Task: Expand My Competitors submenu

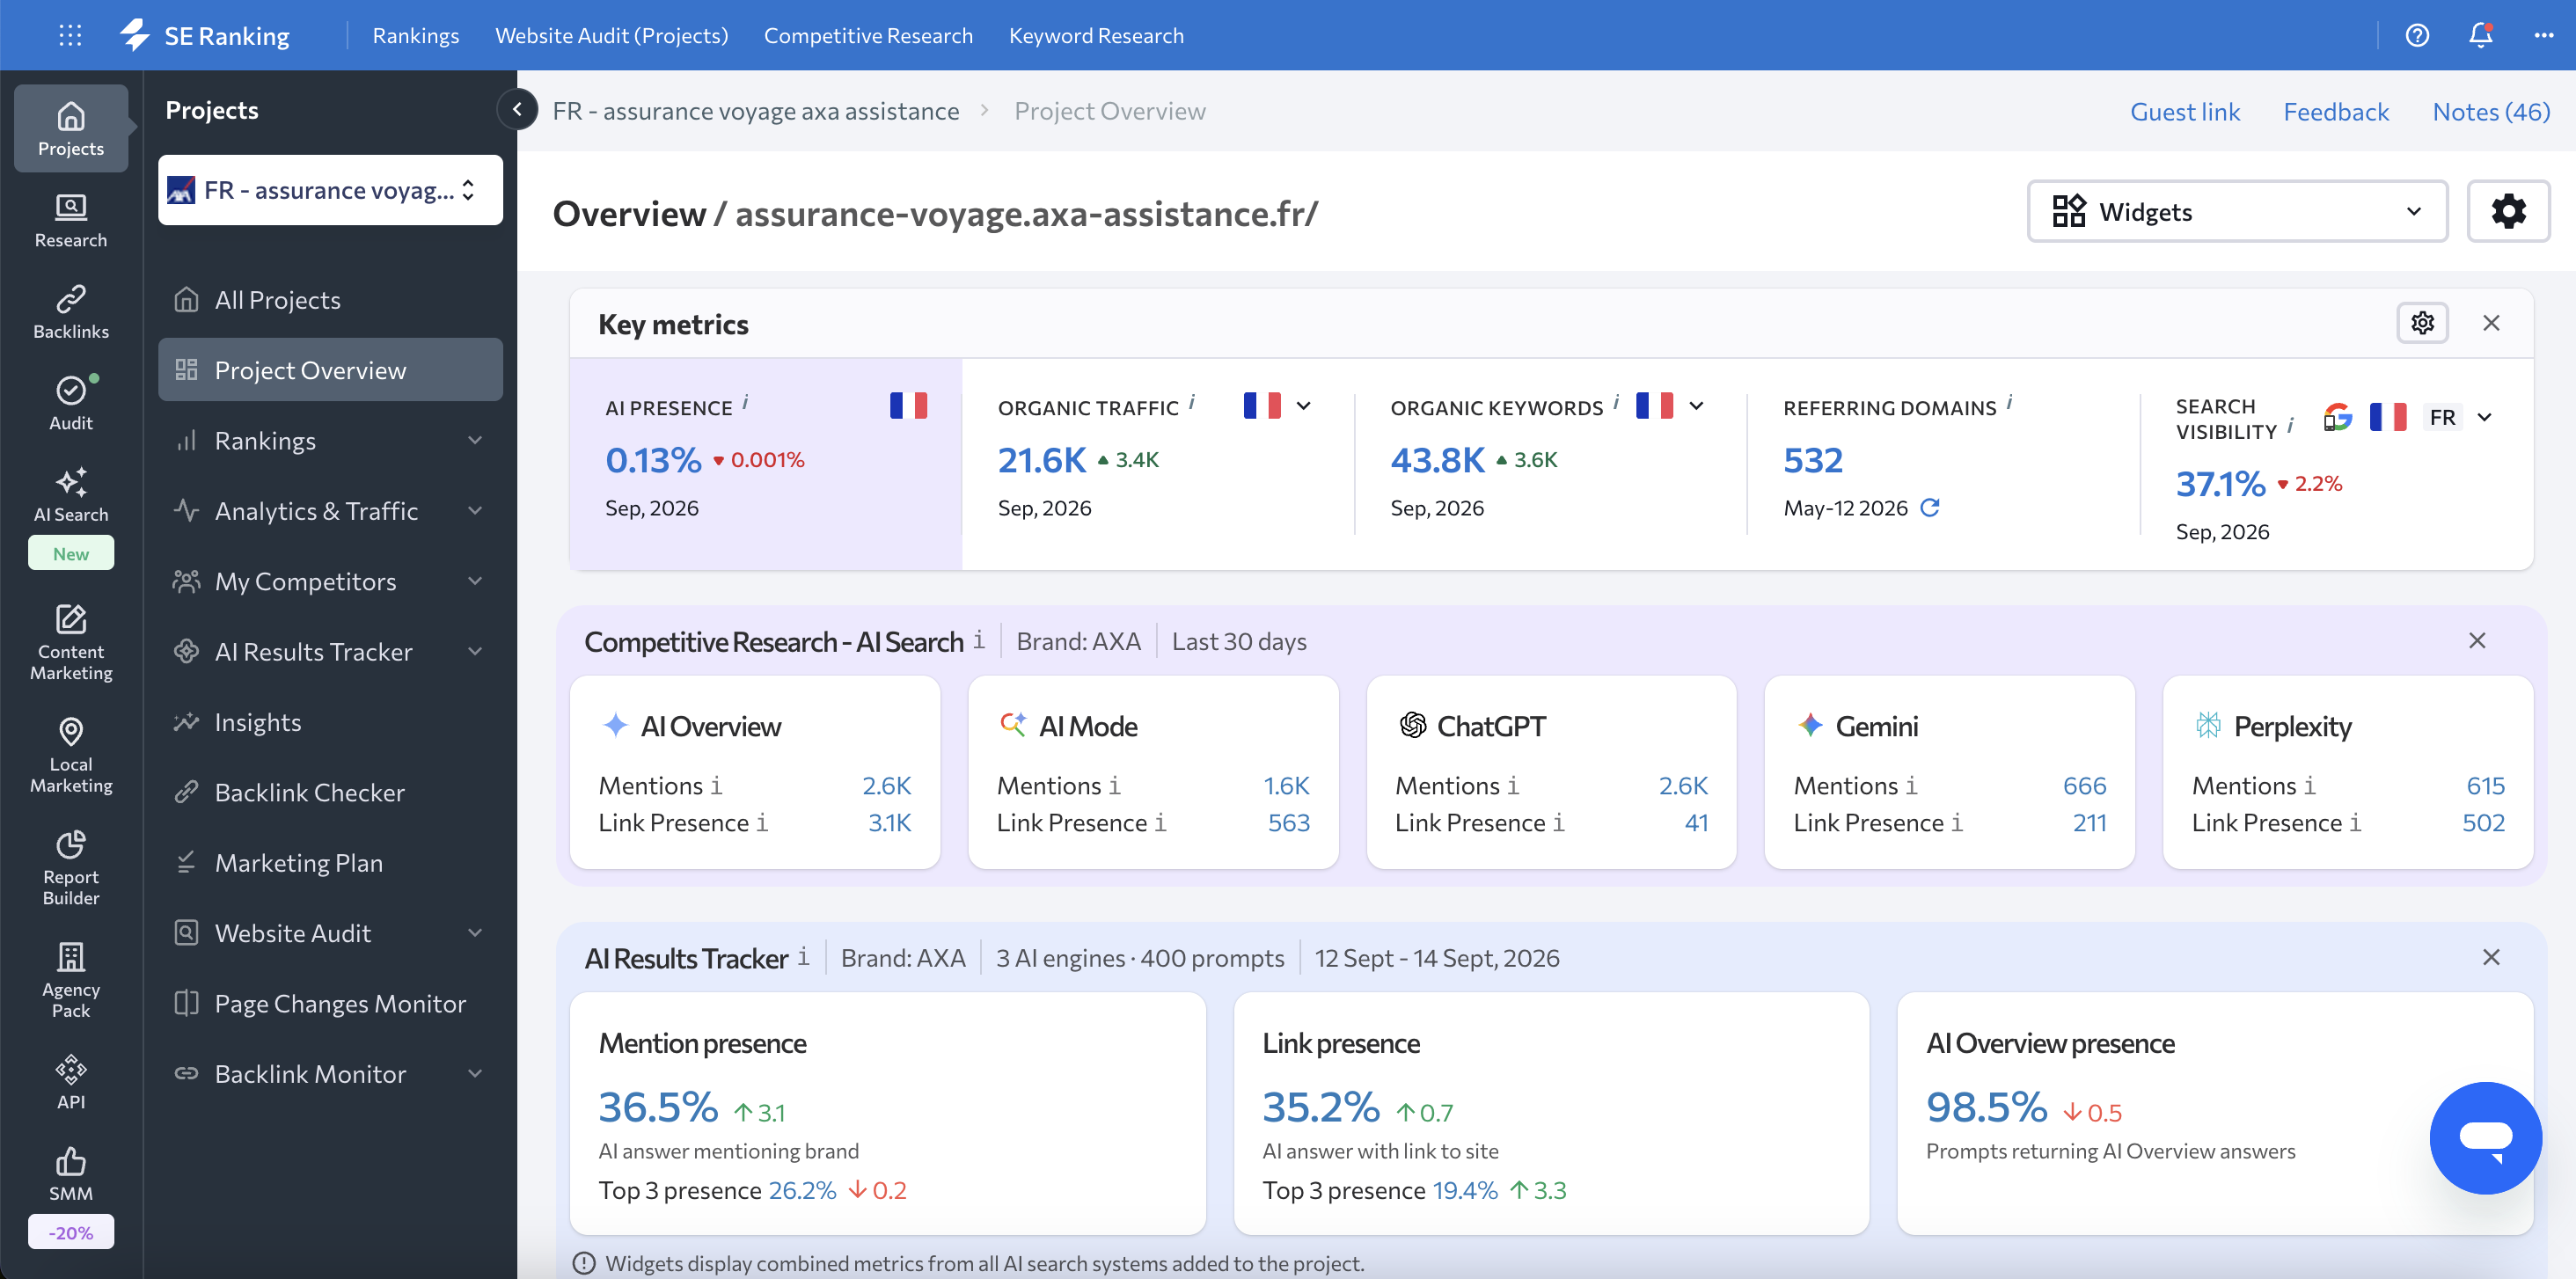Action: click(x=475, y=581)
